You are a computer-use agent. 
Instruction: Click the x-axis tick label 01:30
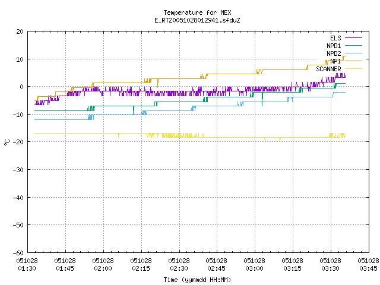[x=27, y=268]
